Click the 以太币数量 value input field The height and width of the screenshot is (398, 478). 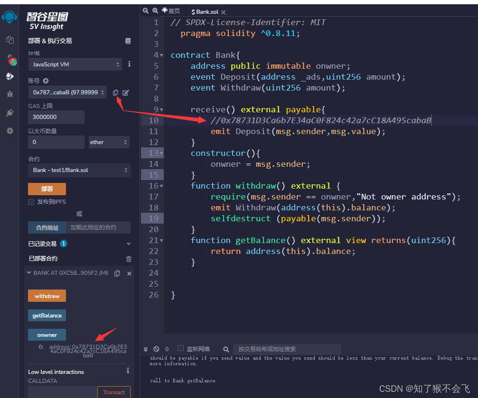tap(56, 142)
